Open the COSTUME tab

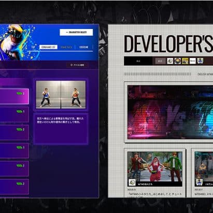pyautogui.click(x=84, y=47)
